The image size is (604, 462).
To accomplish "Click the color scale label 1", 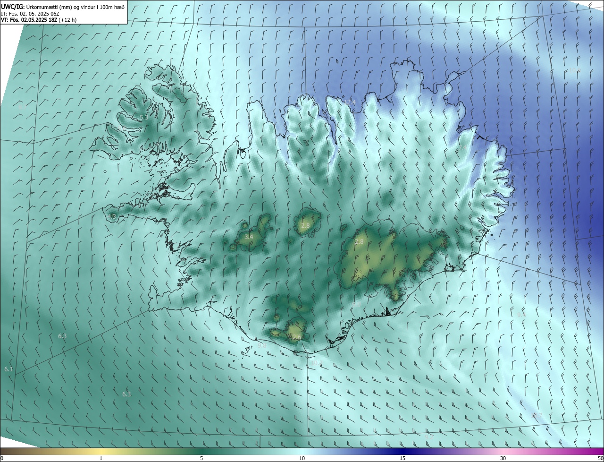I will coord(101,458).
